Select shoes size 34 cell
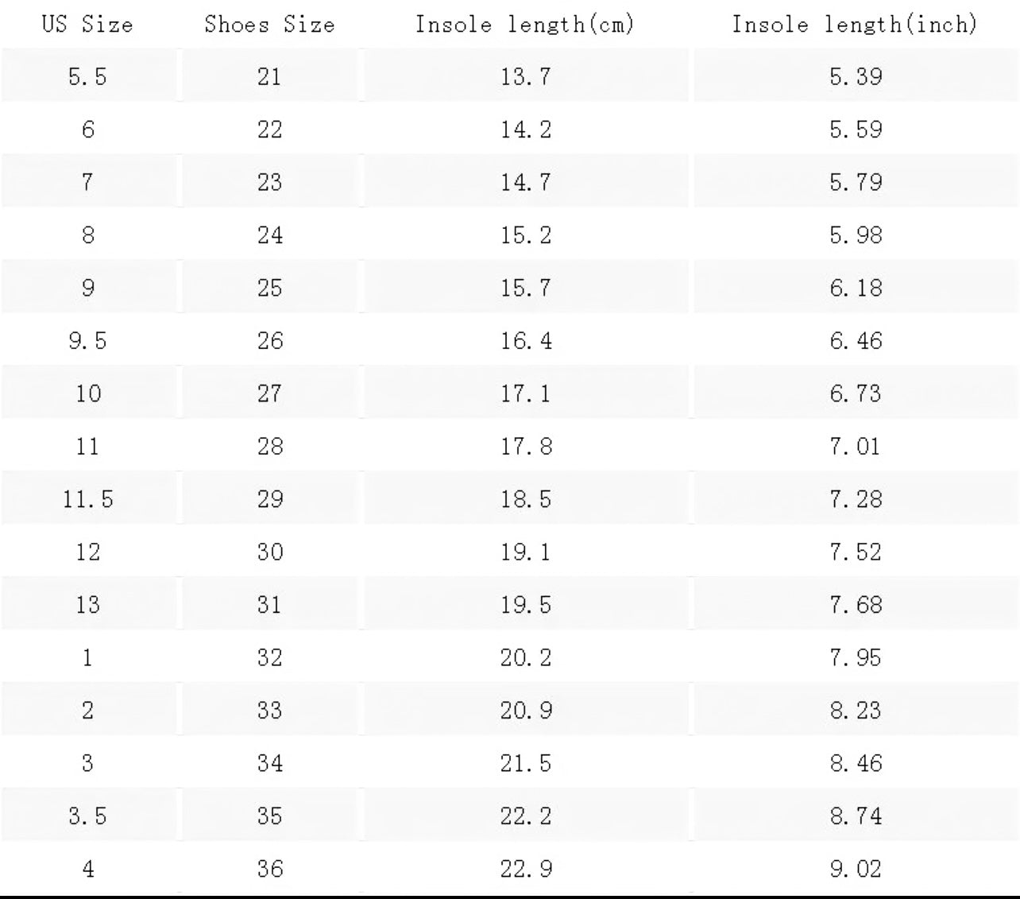The height and width of the screenshot is (899, 1020). point(269,764)
